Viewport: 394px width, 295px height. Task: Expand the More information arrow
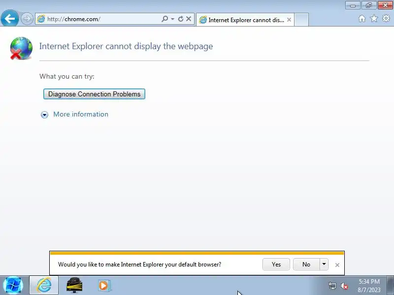44,115
